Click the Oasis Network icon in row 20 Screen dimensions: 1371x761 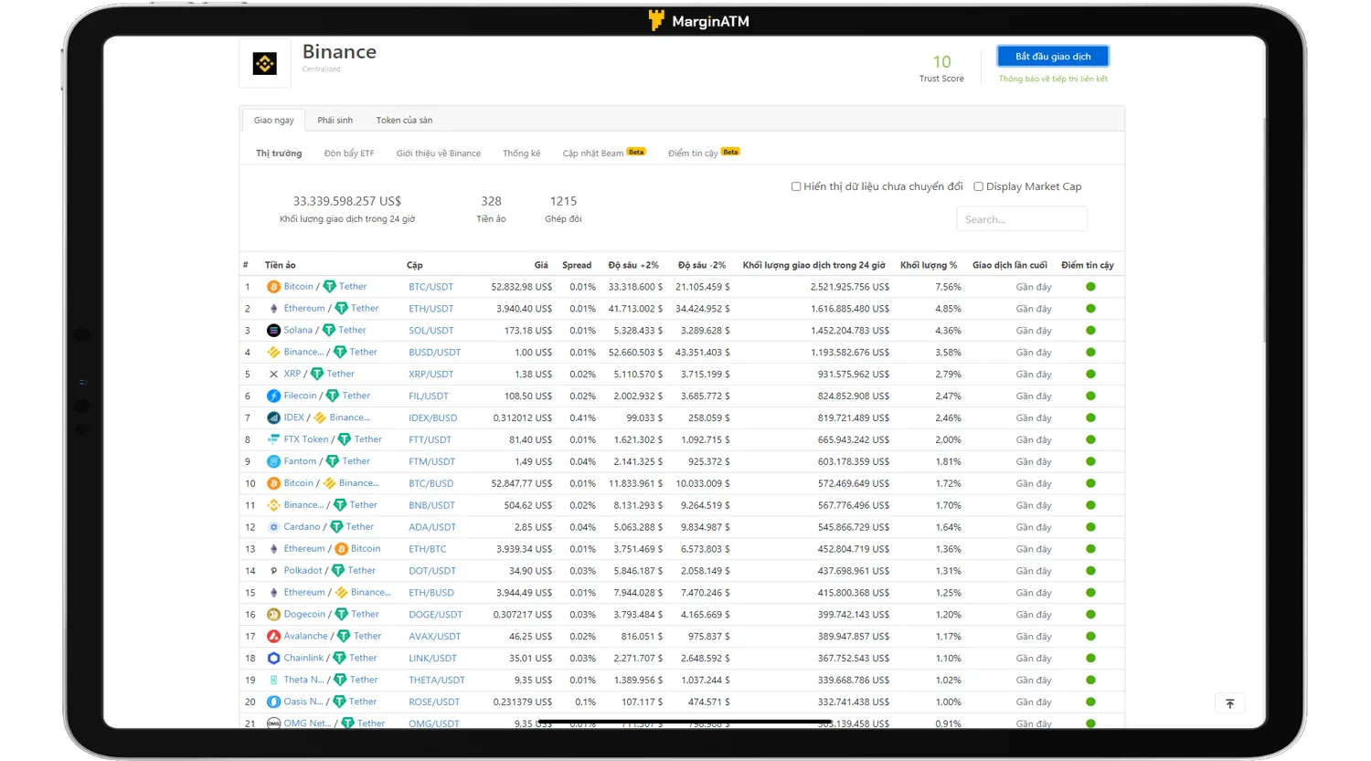pyautogui.click(x=273, y=703)
